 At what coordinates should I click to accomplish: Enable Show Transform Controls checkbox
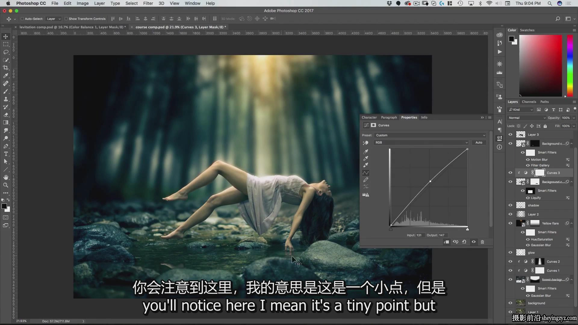pos(66,19)
